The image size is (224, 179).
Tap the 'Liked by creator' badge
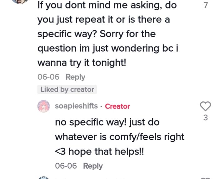[x=67, y=89]
